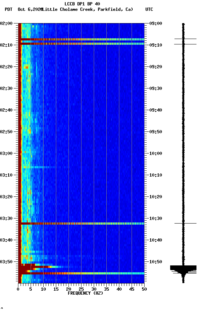Viewport: 199px width, 312px height.
Task: Click the '09:10' UTC time label
Action: [156, 45]
